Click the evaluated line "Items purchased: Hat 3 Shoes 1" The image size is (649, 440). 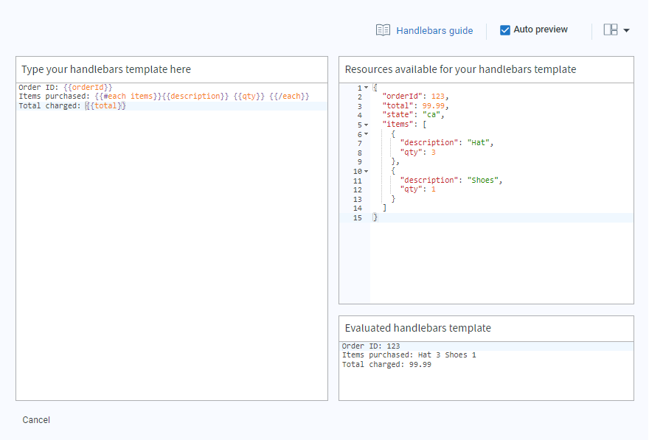(x=409, y=355)
